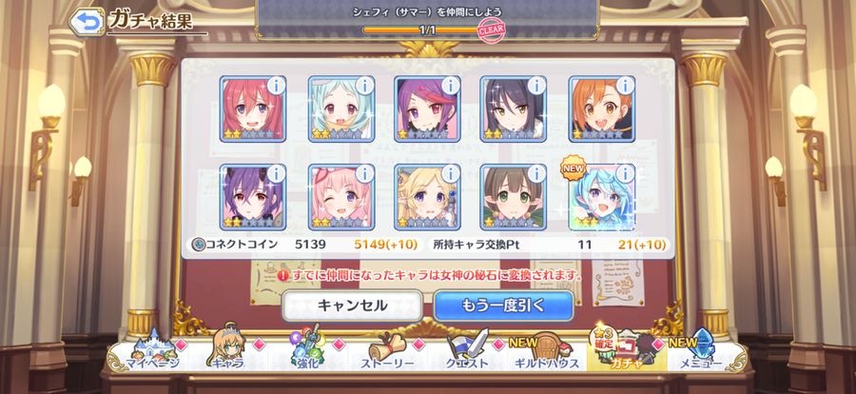Click the キャンセル button
This screenshot has width=856, height=394.
pos(352,305)
